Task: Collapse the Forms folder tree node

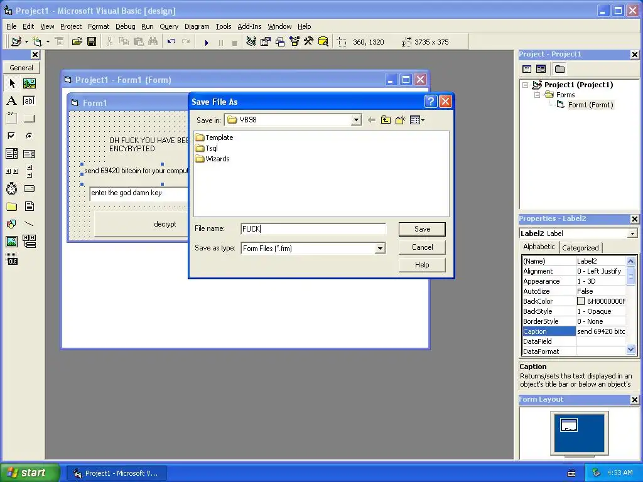Action: (537, 95)
